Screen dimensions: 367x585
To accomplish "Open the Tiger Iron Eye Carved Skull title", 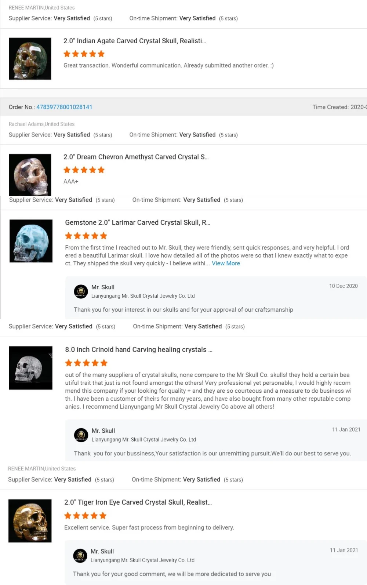I will 138,502.
